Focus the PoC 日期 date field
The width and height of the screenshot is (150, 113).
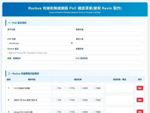click(41, 43)
